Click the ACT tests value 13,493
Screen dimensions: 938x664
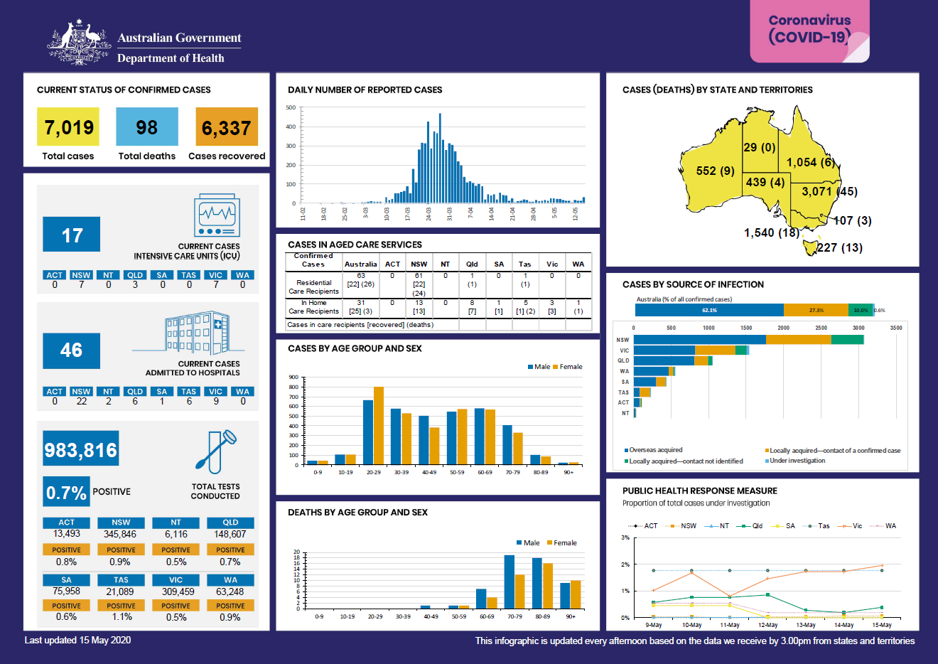66,534
